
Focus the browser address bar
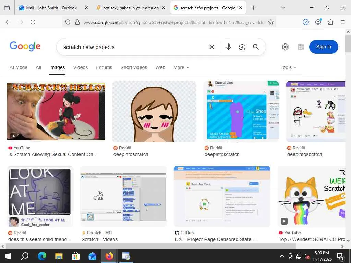[174, 22]
